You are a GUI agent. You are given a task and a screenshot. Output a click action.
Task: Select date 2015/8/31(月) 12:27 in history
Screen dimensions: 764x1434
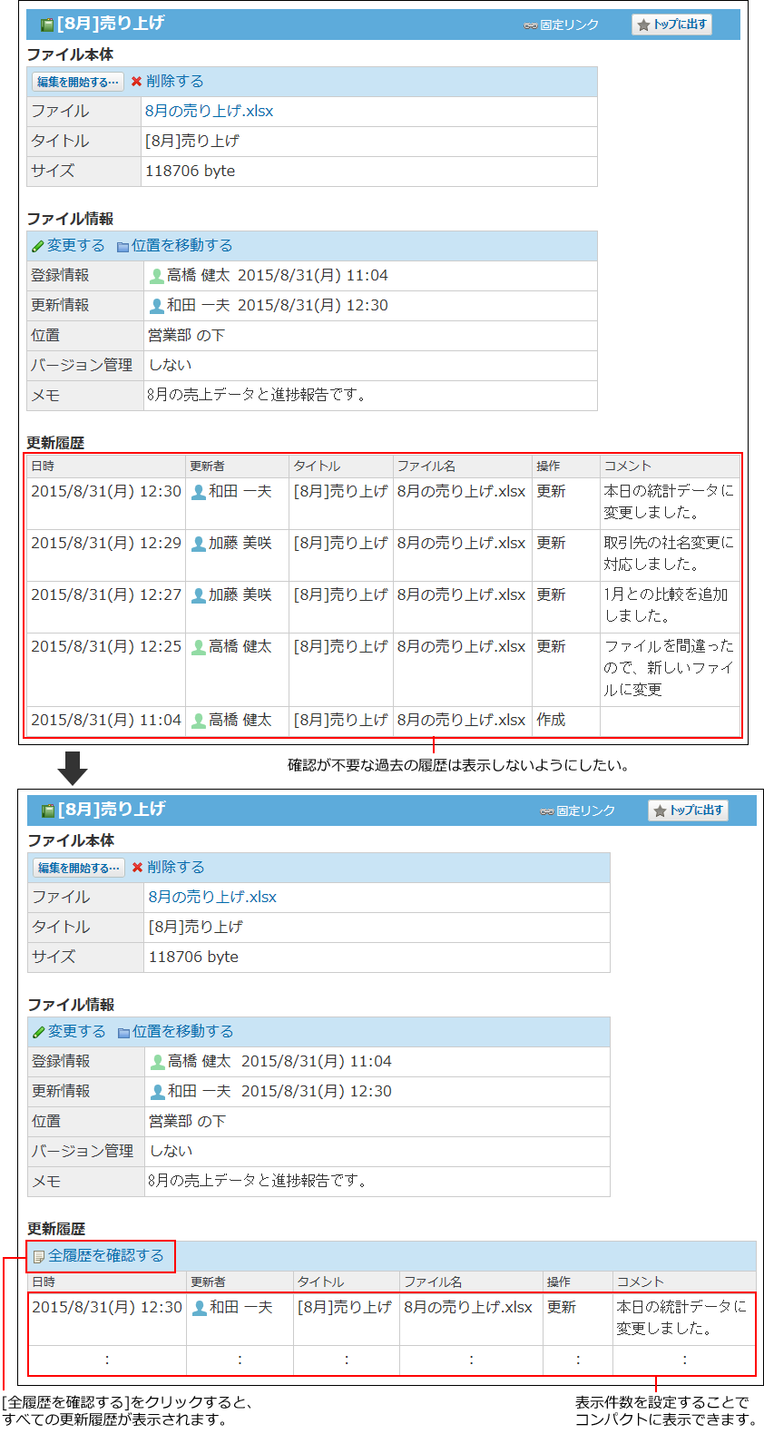(106, 594)
